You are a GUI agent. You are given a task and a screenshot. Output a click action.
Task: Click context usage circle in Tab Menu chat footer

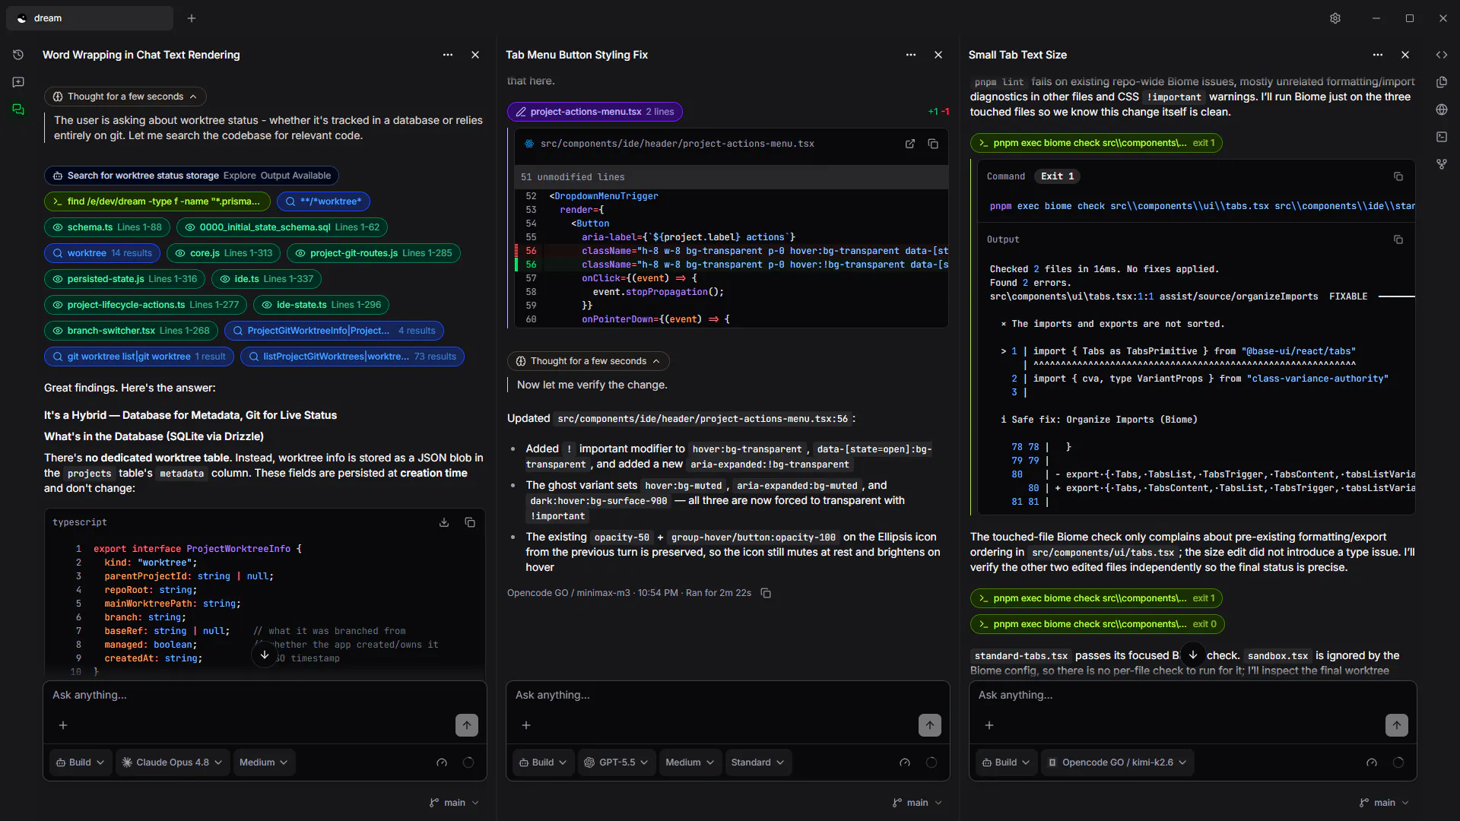tap(932, 762)
